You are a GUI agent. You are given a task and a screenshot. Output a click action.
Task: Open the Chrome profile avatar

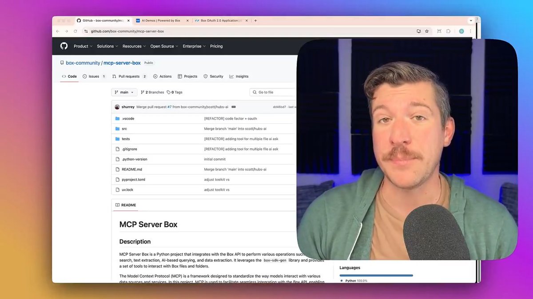point(461,31)
